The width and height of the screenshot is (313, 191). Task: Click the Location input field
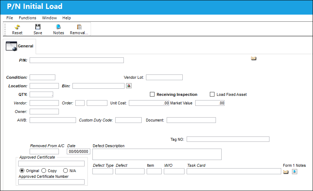44,86
